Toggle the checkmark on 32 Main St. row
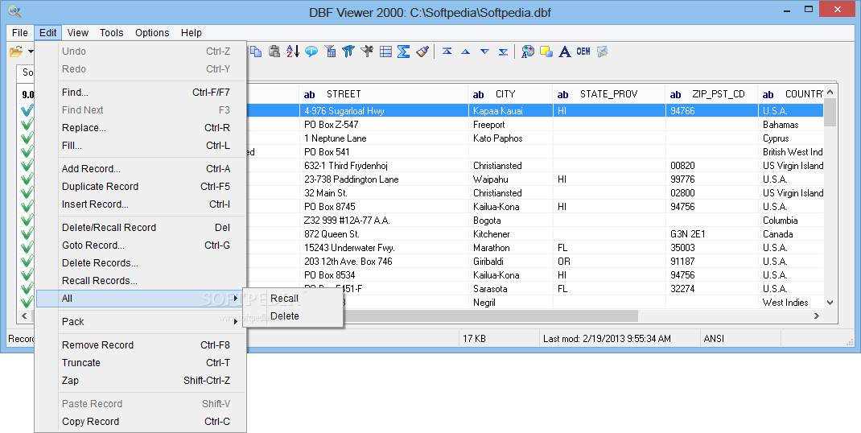 [x=27, y=193]
